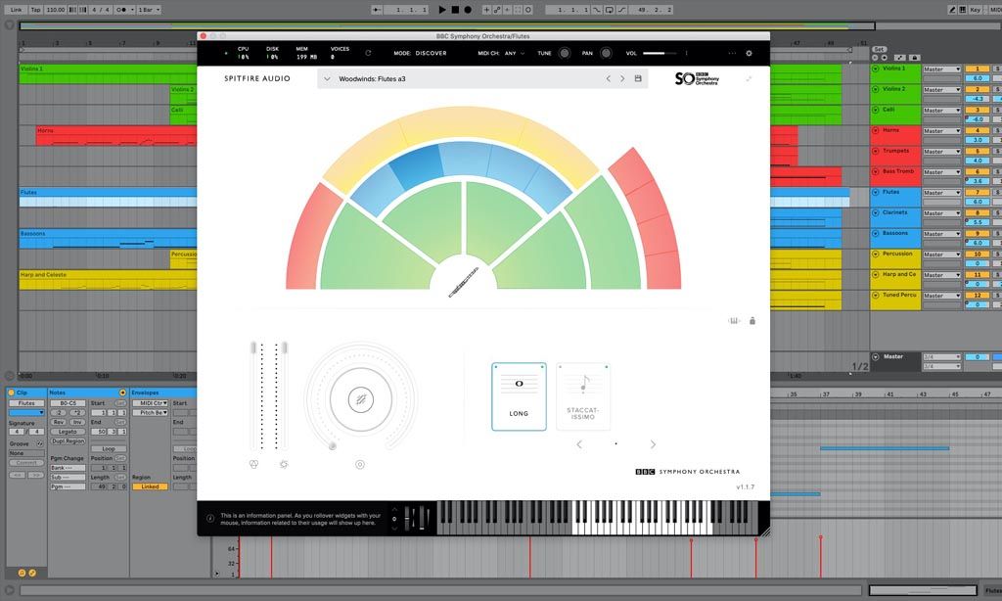This screenshot has height=601, width=1002.
Task: Show previous articulation page with left arrow
Action: 579,444
